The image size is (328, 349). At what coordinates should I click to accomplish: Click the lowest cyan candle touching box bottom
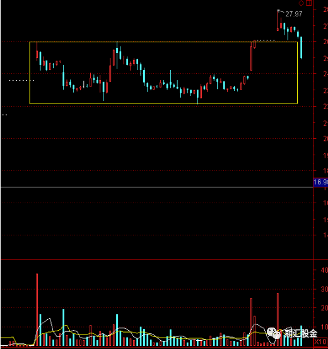[x=197, y=96]
